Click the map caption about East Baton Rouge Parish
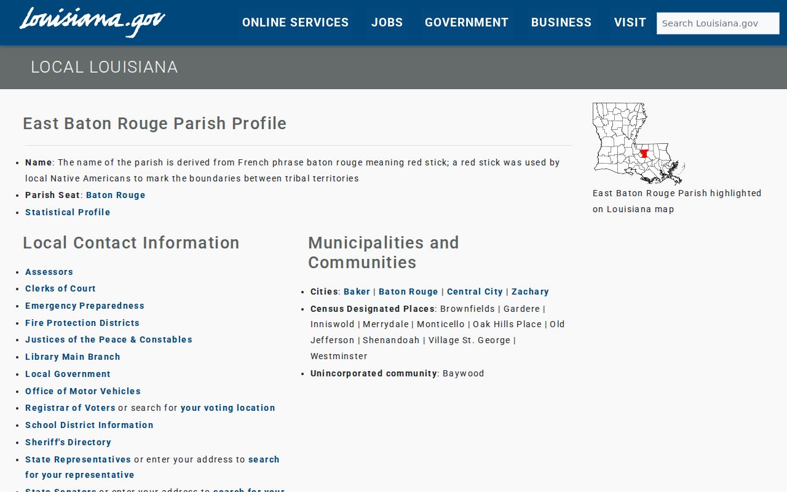 click(677, 201)
